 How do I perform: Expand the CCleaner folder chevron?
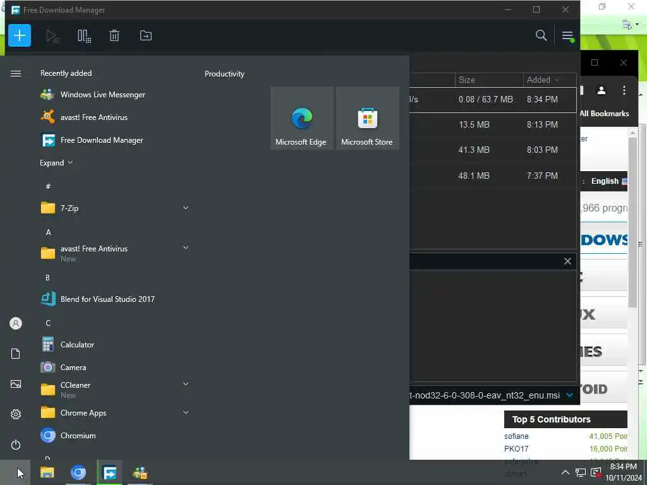[x=186, y=385]
